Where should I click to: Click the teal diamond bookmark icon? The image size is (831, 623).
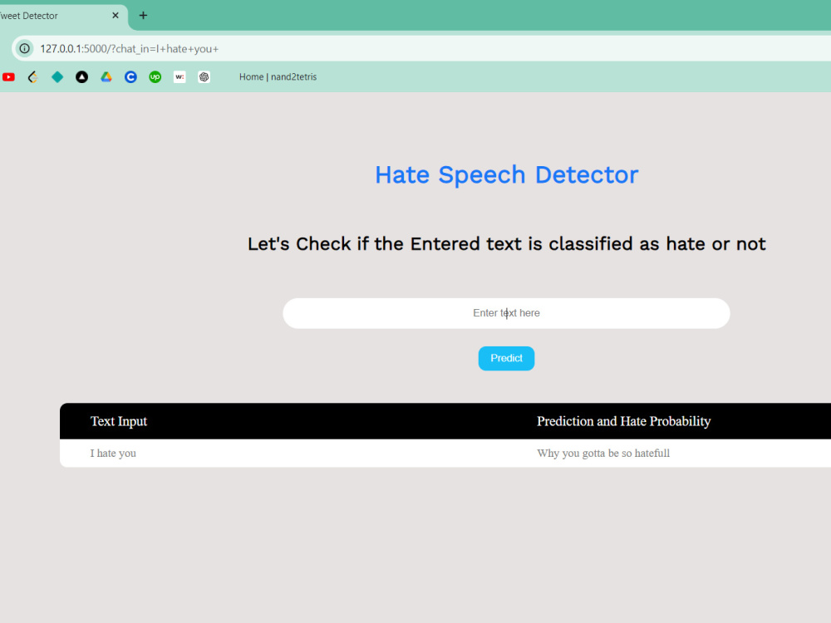coord(57,76)
